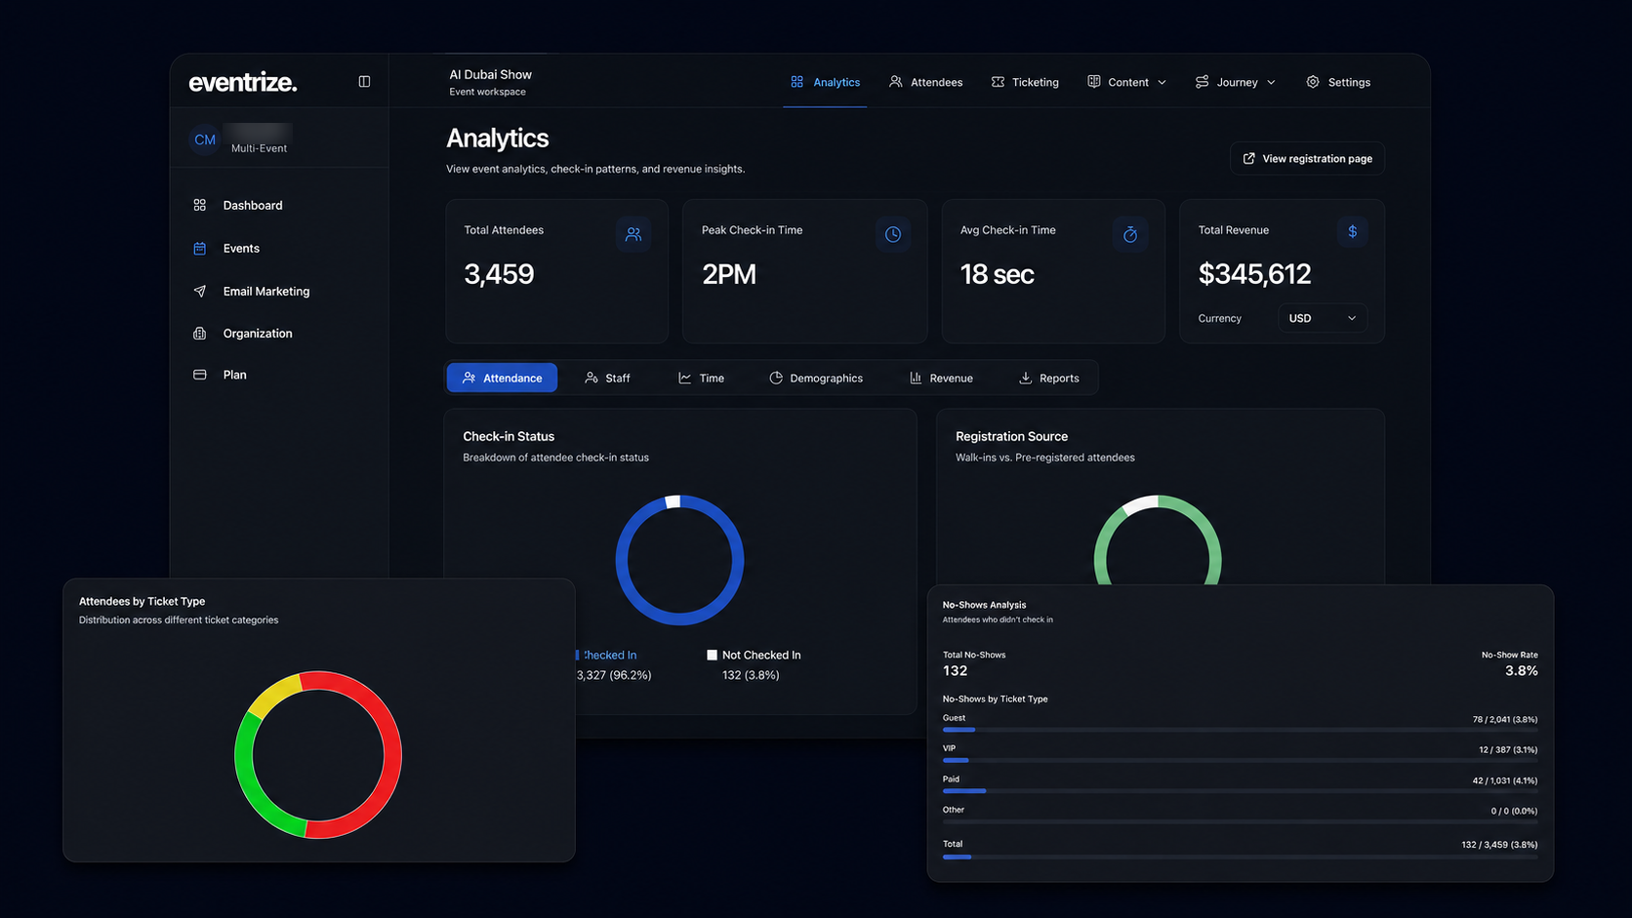1632x918 pixels.
Task: Click the Not Checked In legend swatch
Action: point(712,655)
